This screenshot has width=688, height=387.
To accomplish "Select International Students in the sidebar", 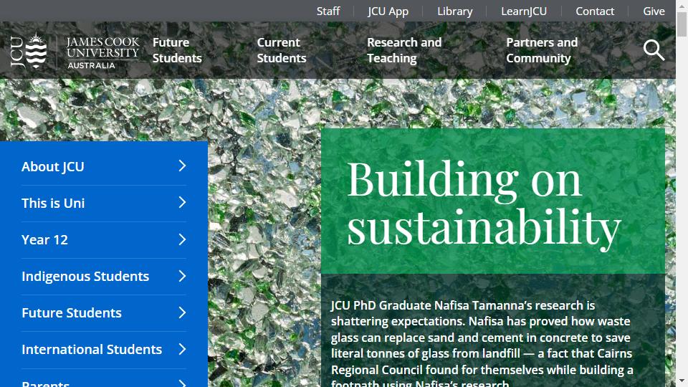I will pos(92,349).
